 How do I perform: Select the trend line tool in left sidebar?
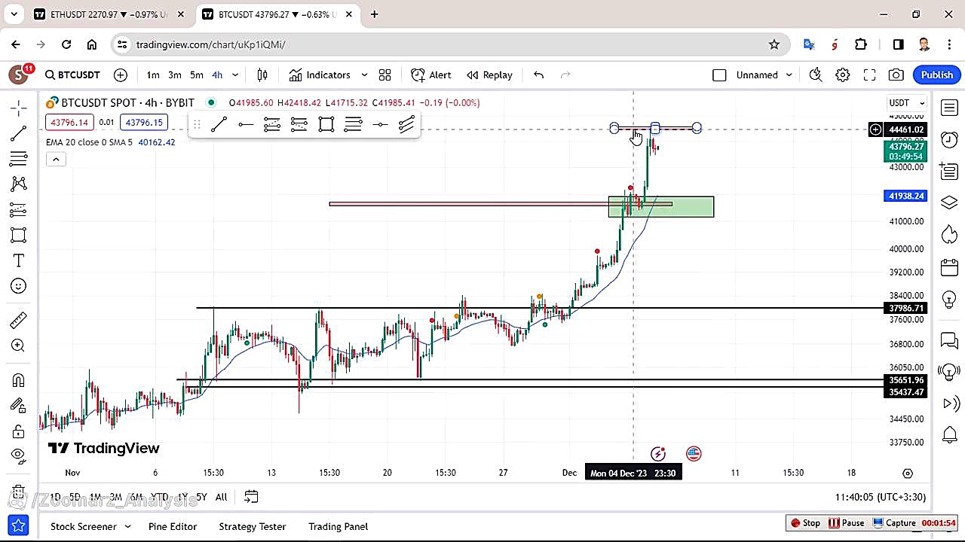tap(19, 133)
